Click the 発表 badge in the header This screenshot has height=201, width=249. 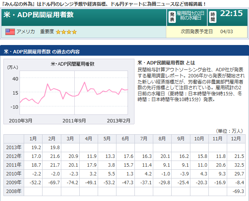click(172, 17)
